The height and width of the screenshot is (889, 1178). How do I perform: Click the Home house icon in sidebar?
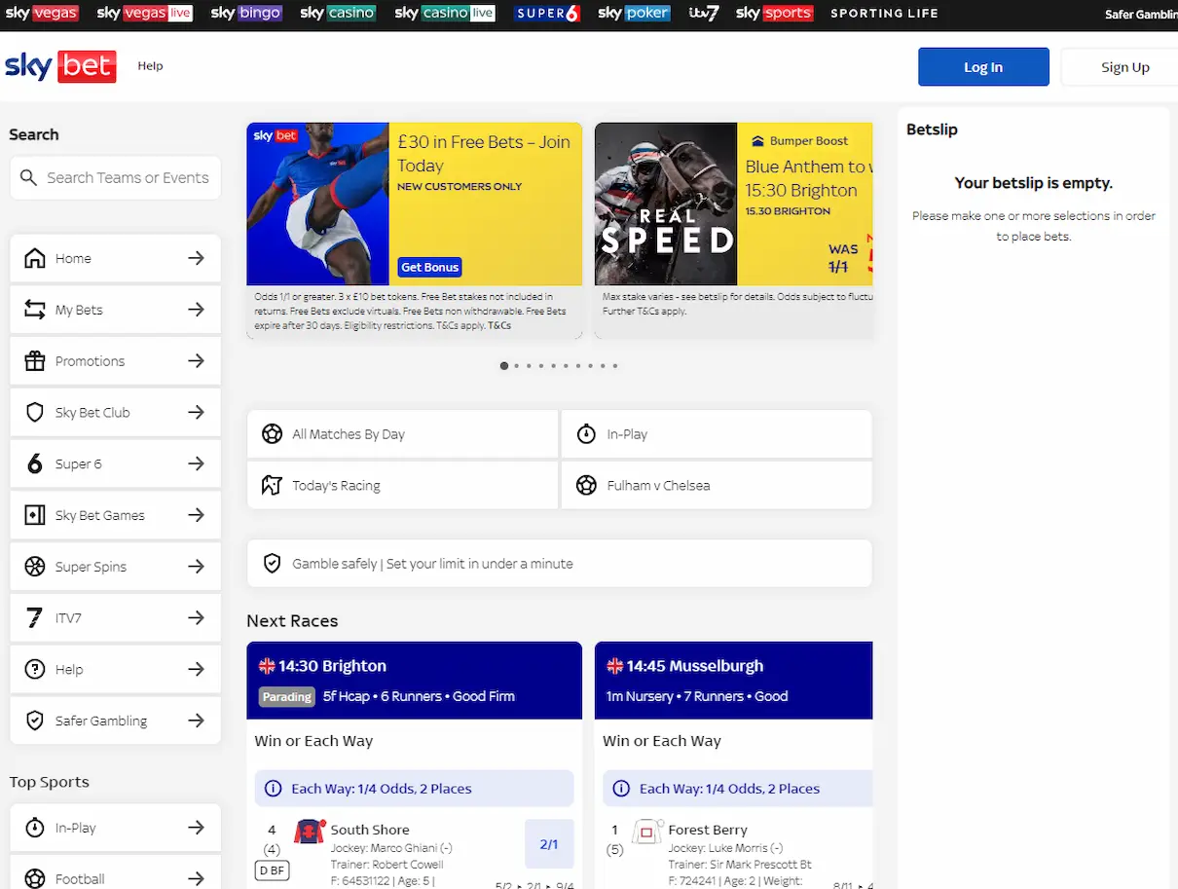[35, 258]
